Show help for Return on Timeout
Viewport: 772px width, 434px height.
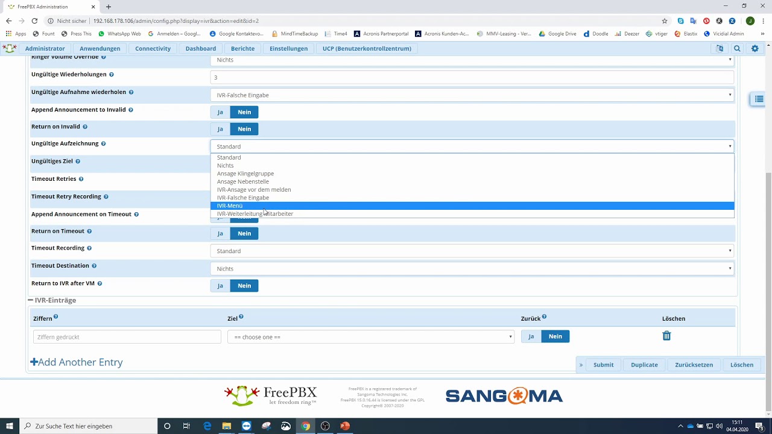(x=89, y=231)
